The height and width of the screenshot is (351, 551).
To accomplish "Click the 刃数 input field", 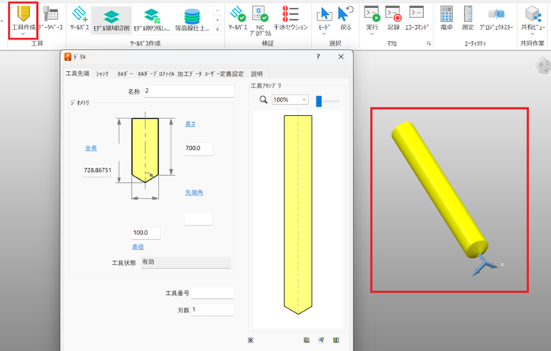I will (x=212, y=310).
